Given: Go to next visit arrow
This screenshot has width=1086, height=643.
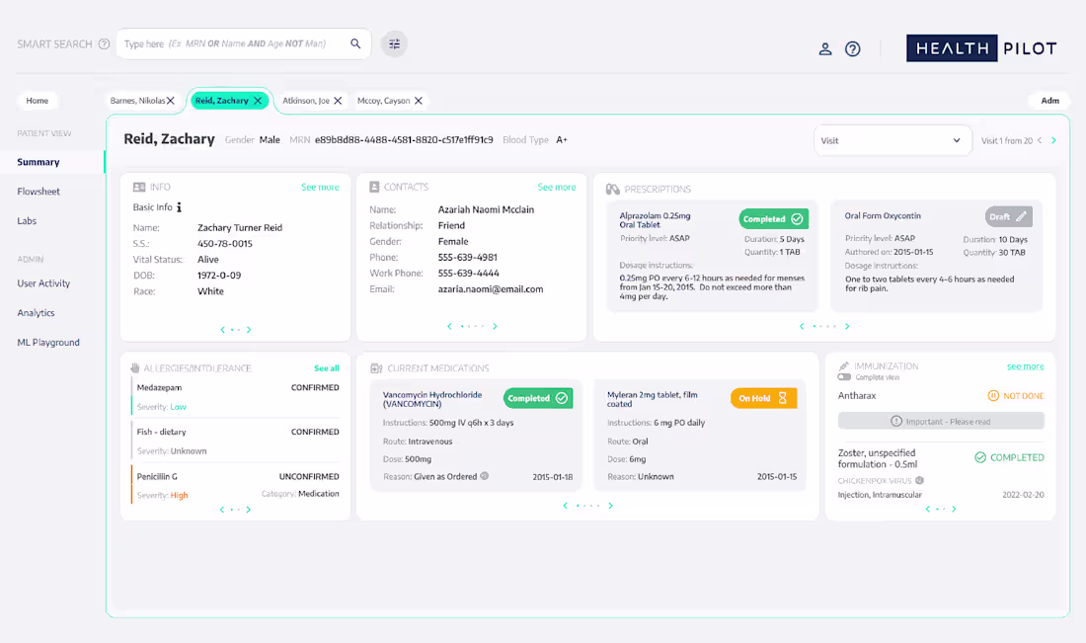Looking at the screenshot, I should click(x=1053, y=140).
